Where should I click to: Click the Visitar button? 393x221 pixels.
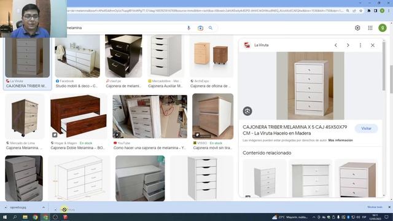(366, 128)
